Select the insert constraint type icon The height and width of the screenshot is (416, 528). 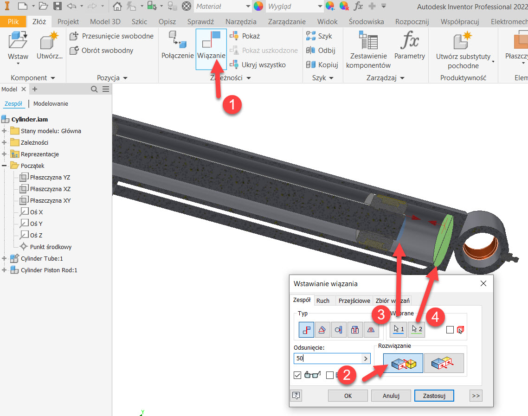click(355, 330)
